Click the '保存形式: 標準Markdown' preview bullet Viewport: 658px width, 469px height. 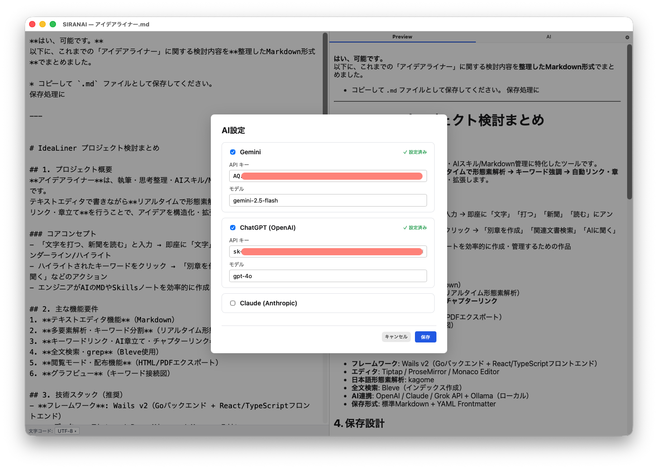(x=423, y=404)
